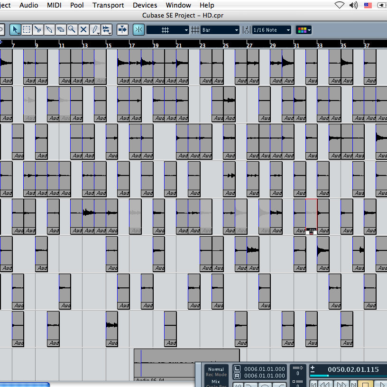Open the Devices menu
The image size is (387, 387).
coord(145,5)
